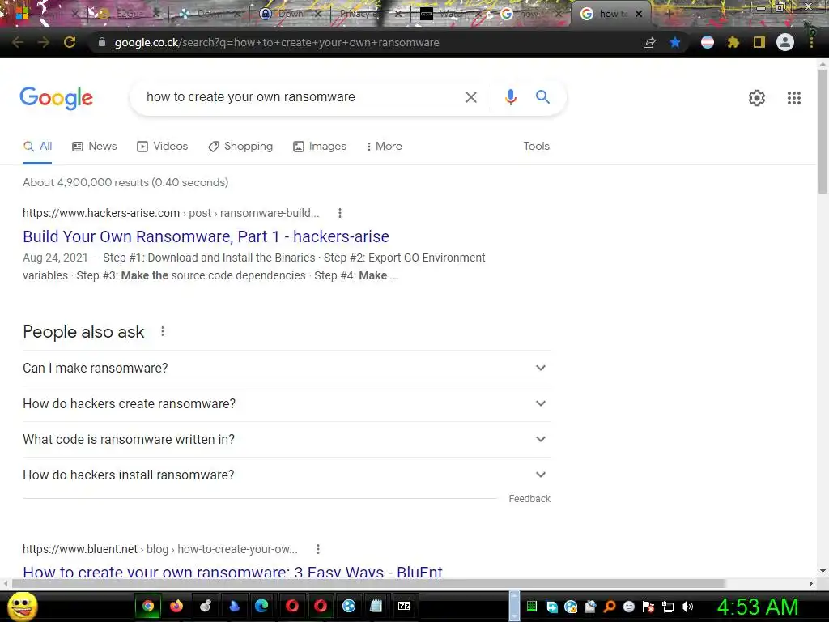
Task: Clear the search box with the X
Action: 471,97
